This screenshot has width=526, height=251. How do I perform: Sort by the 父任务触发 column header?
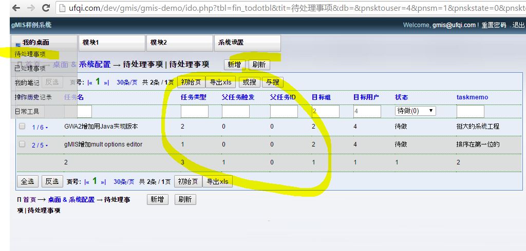coord(238,97)
